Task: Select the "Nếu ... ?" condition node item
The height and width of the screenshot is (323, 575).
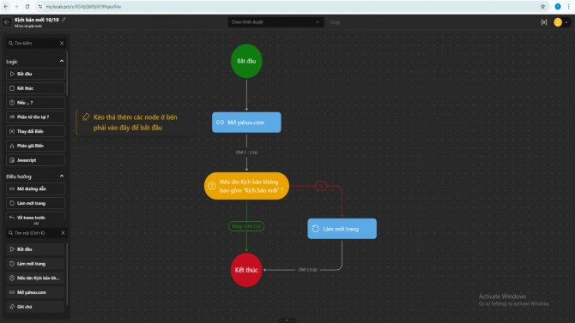Action: click(x=35, y=103)
